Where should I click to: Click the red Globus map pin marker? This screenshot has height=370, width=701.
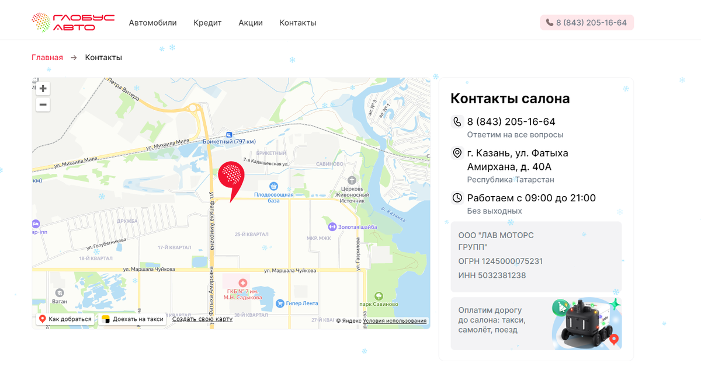(231, 181)
